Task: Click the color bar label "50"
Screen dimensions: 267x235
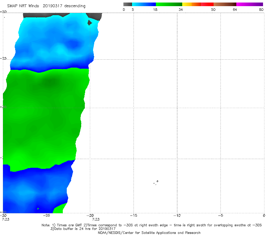Action: coord(213,9)
